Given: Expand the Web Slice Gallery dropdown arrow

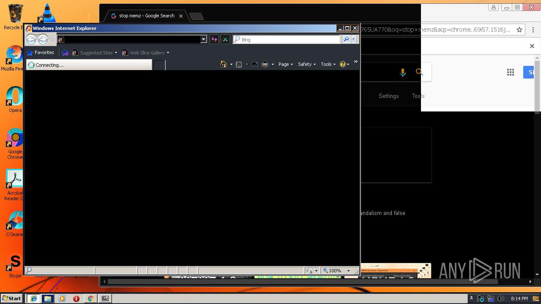Looking at the screenshot, I should pos(168,53).
